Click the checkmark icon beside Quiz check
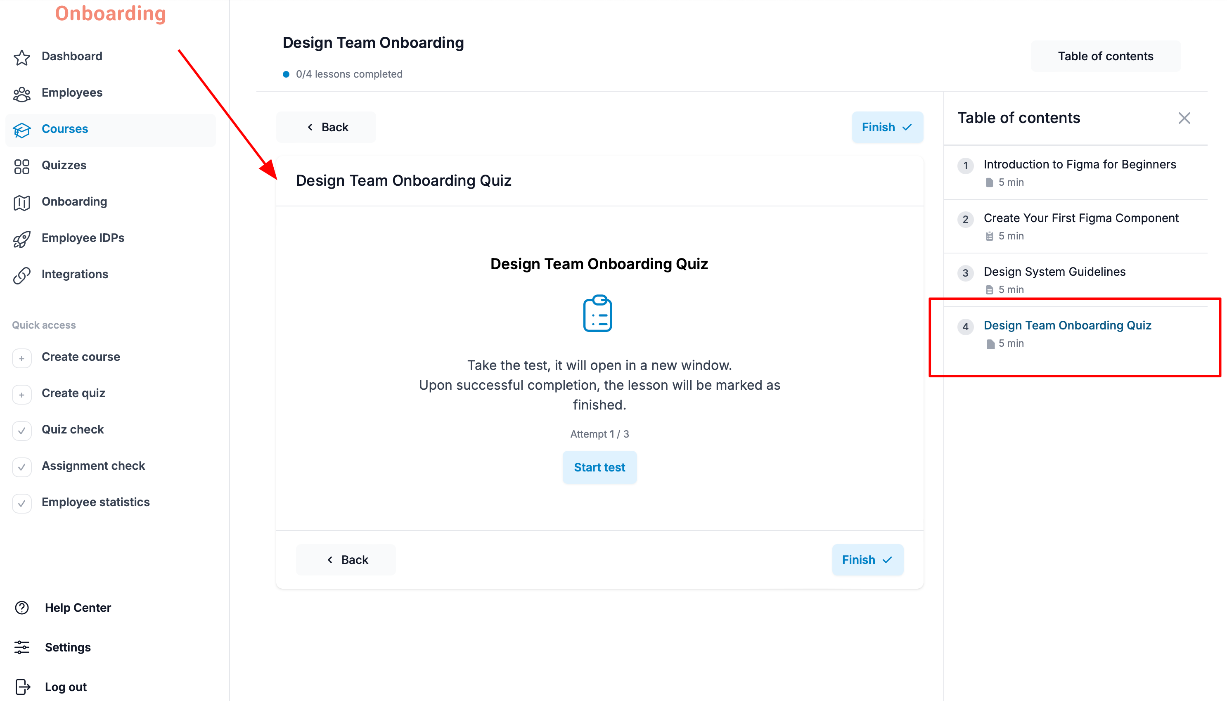Viewport: 1227px width, 701px height. (21, 431)
